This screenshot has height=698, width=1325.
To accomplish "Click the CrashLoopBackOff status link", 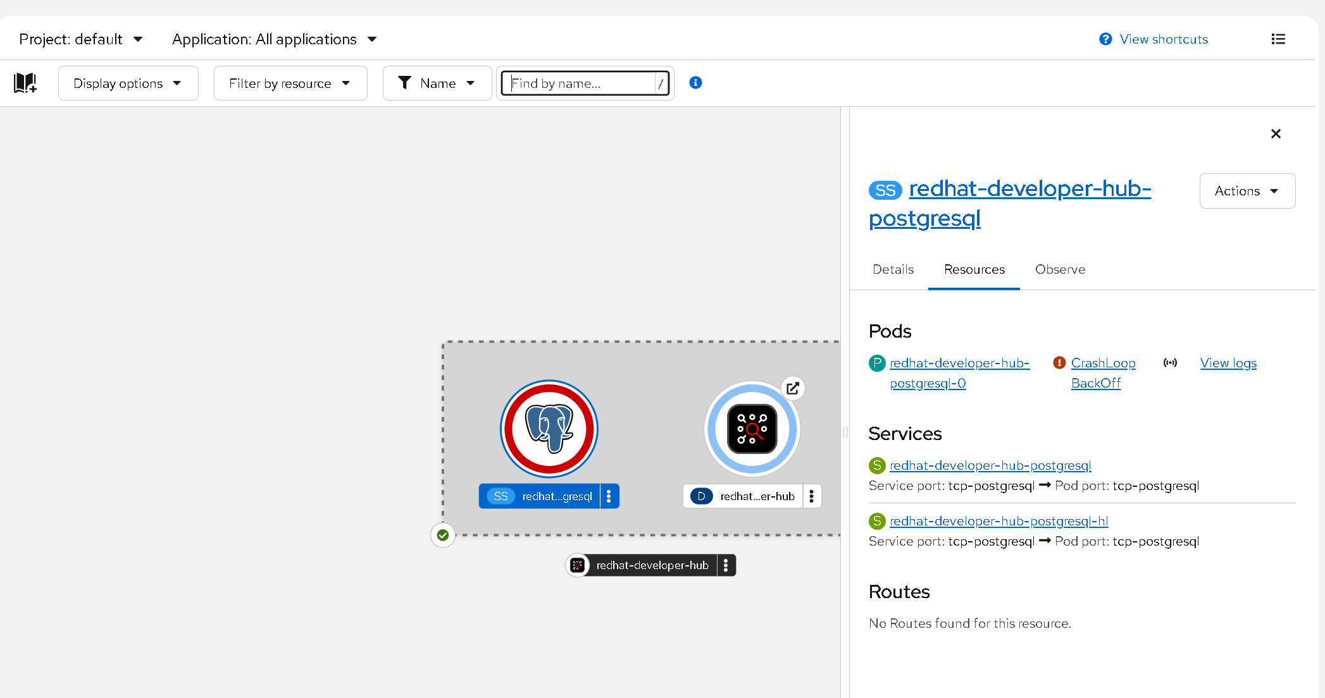I will click(1102, 373).
